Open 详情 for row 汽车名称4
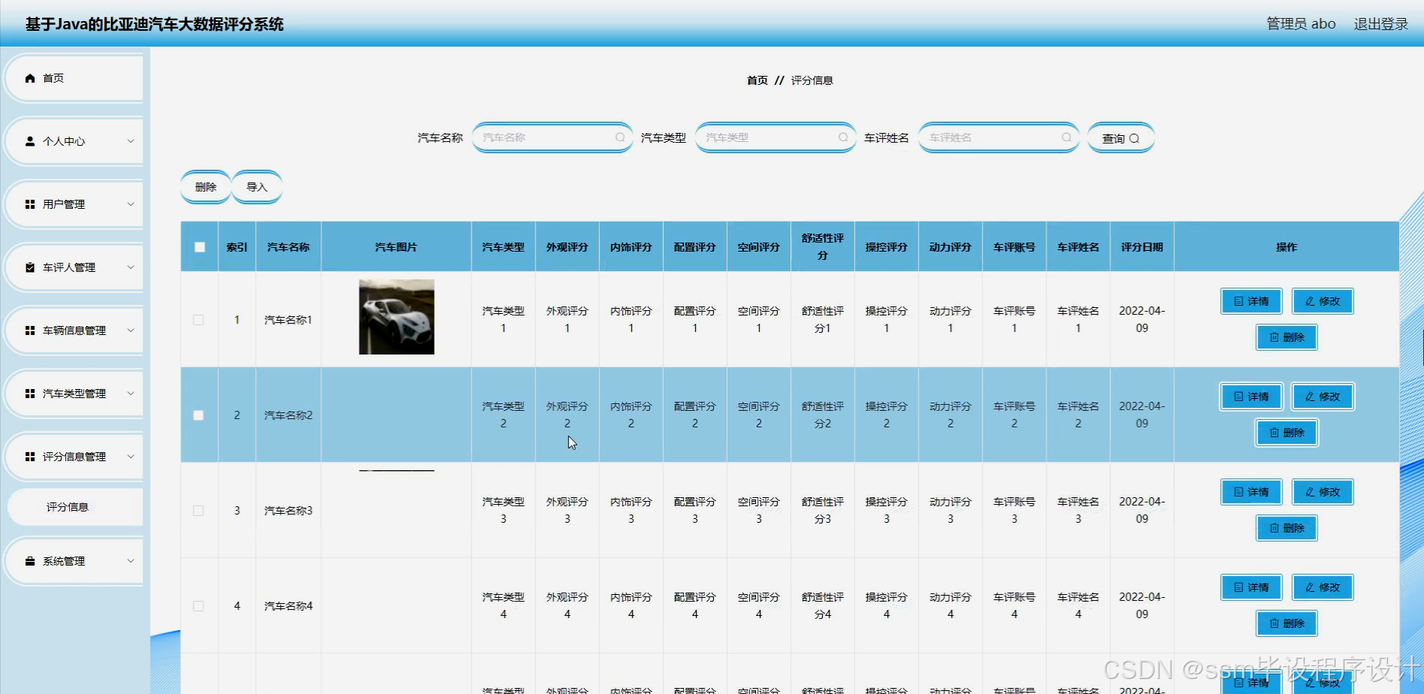Screen dimensions: 1424x694 [x=1251, y=587]
